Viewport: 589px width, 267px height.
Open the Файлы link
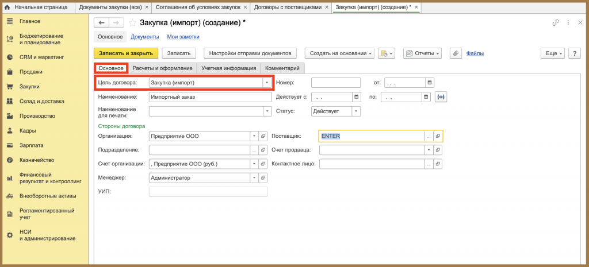tap(475, 53)
